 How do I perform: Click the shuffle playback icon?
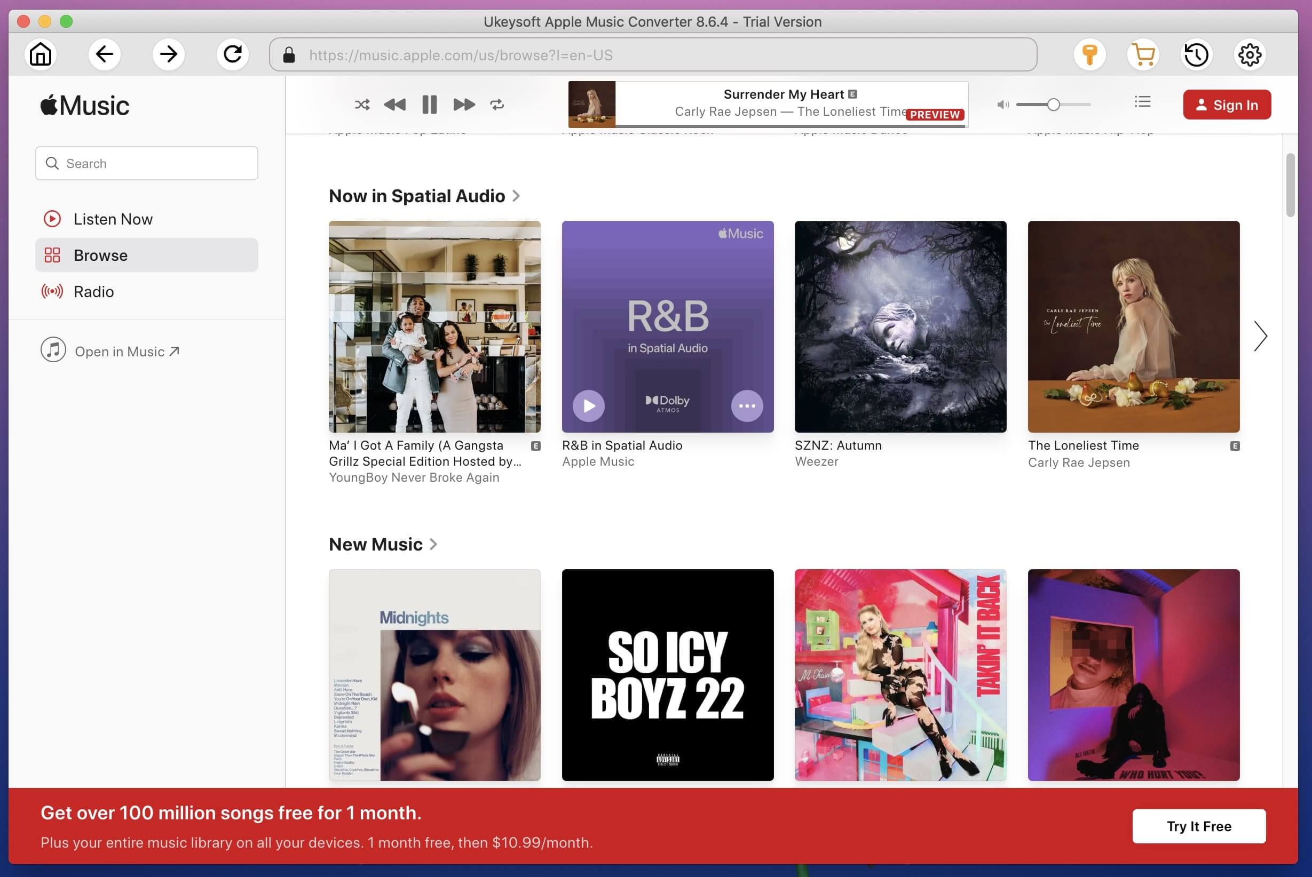(361, 105)
